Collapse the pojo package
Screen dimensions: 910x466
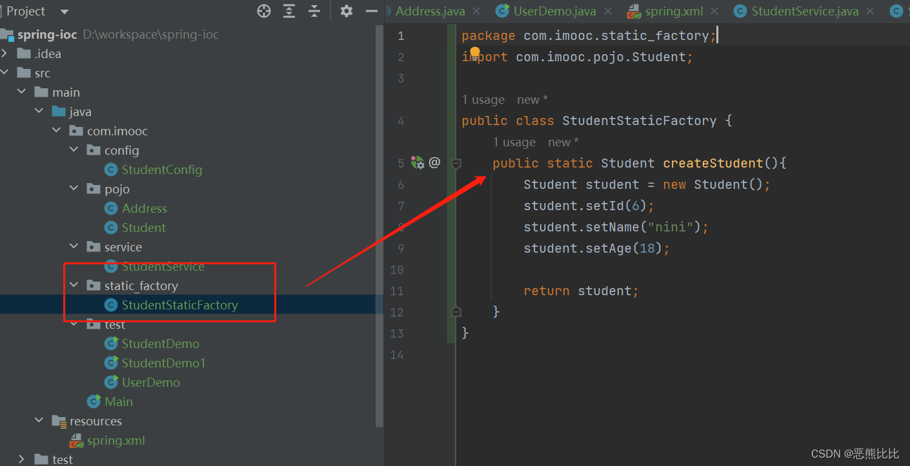pos(74,189)
